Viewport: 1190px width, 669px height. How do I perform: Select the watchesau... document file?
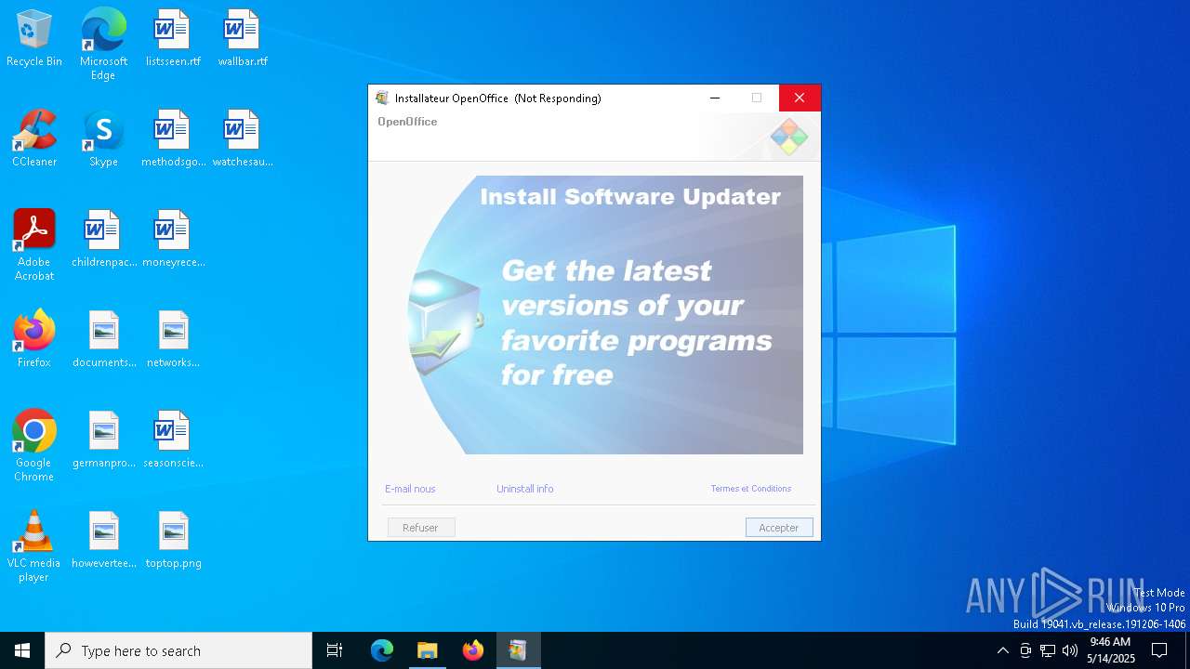243,138
